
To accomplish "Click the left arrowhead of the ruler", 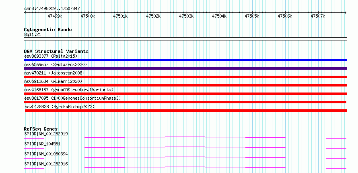I will point(25,12).
